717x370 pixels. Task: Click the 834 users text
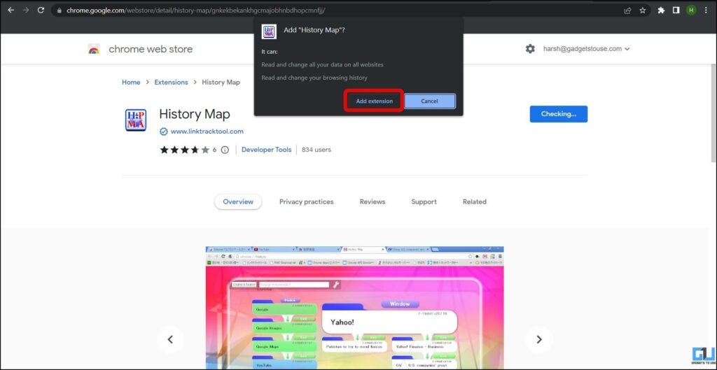[316, 150]
